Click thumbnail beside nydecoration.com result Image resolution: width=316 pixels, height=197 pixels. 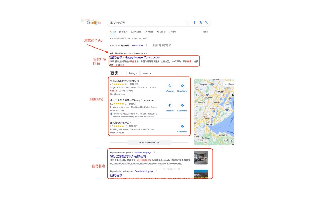coord(201,174)
